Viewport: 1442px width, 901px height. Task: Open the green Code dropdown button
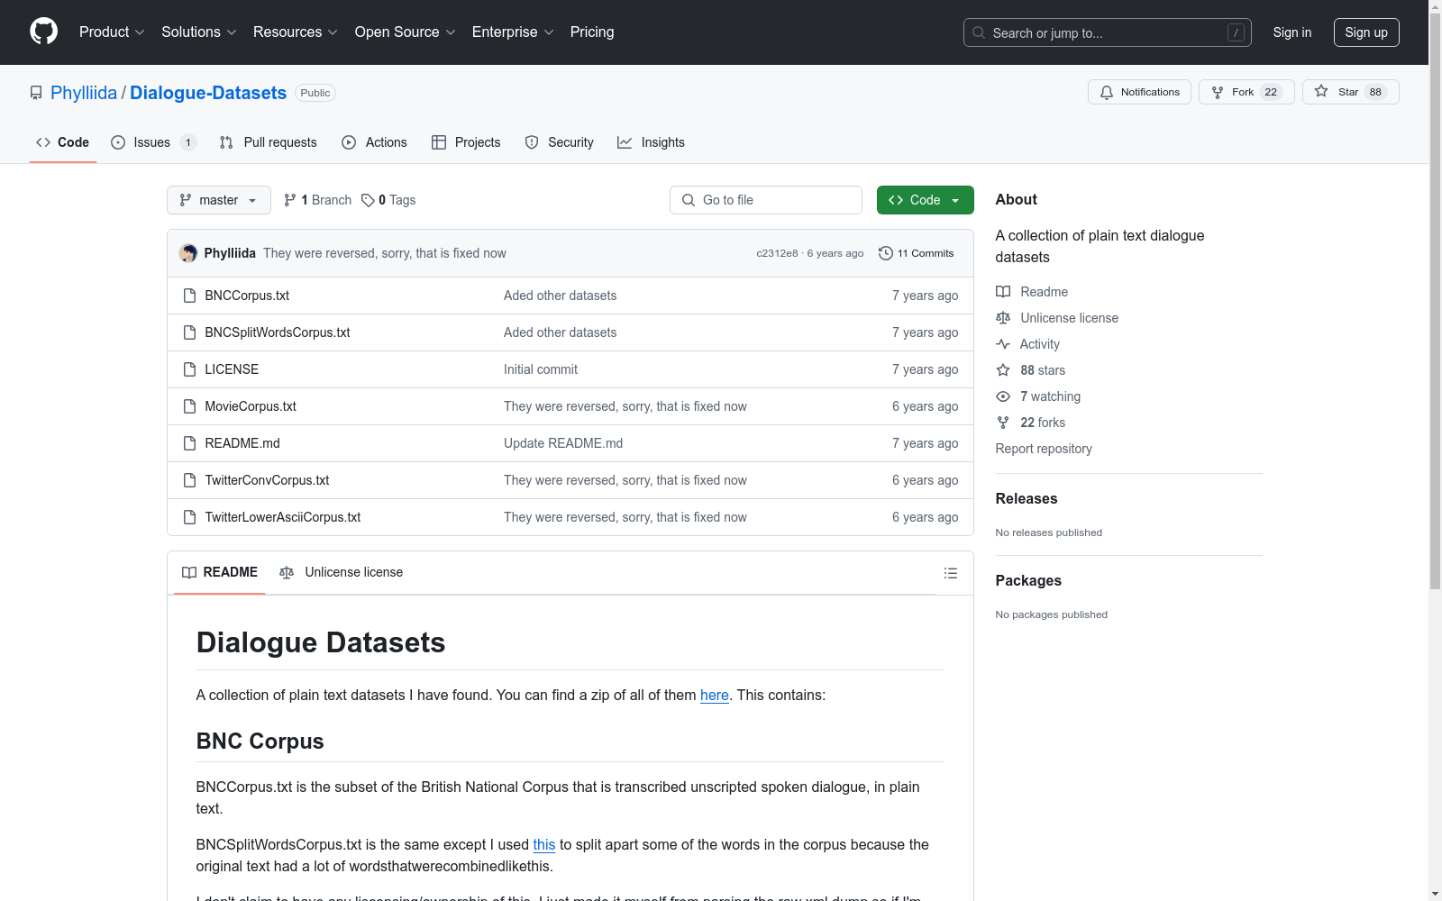click(x=925, y=200)
